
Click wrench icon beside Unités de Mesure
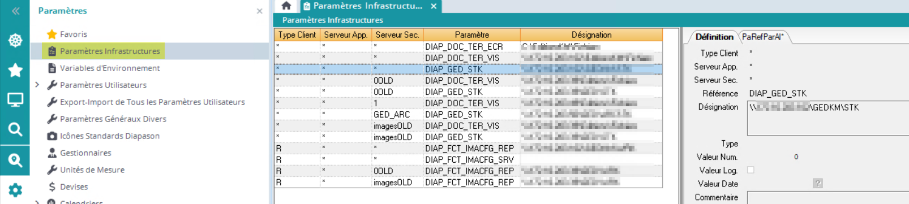[52, 170]
